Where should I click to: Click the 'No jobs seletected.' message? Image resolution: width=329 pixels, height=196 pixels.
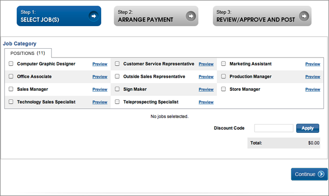170,116
